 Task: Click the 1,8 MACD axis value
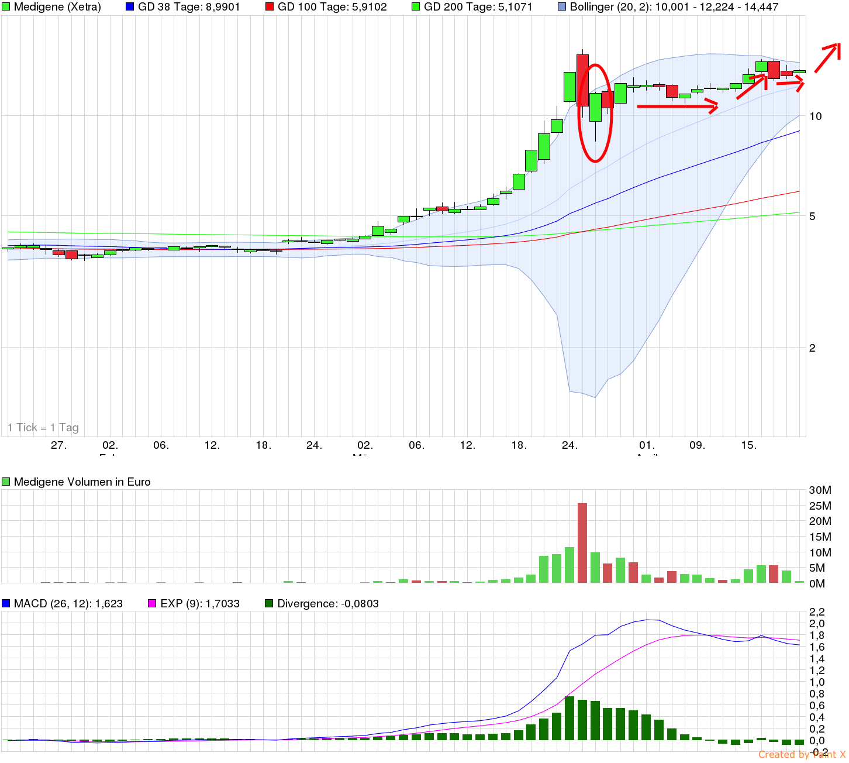coord(817,635)
